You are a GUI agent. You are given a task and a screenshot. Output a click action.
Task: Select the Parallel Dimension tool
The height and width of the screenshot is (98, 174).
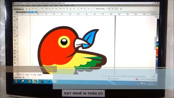(x=14, y=44)
